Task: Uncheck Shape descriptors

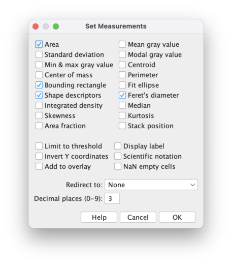Action: tap(39, 95)
